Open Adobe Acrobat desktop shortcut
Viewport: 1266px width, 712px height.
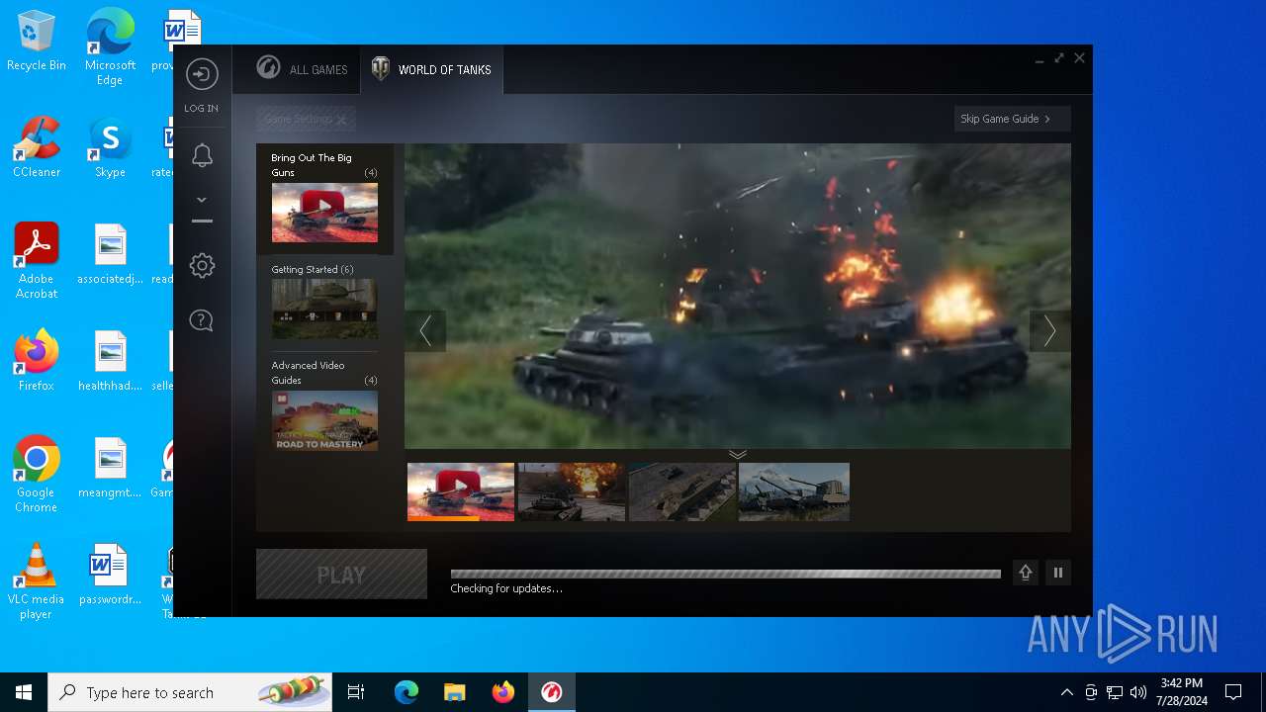click(37, 261)
